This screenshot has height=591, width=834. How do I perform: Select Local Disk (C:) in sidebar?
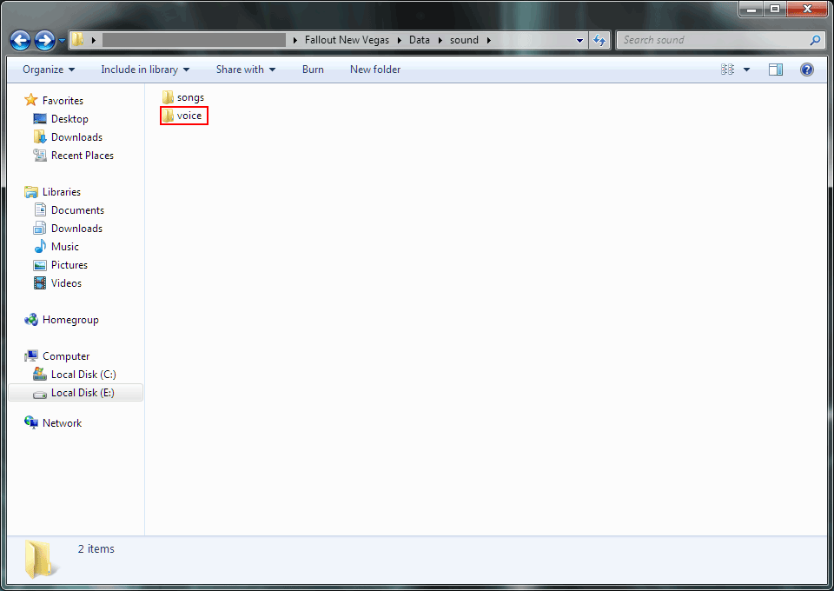83,375
